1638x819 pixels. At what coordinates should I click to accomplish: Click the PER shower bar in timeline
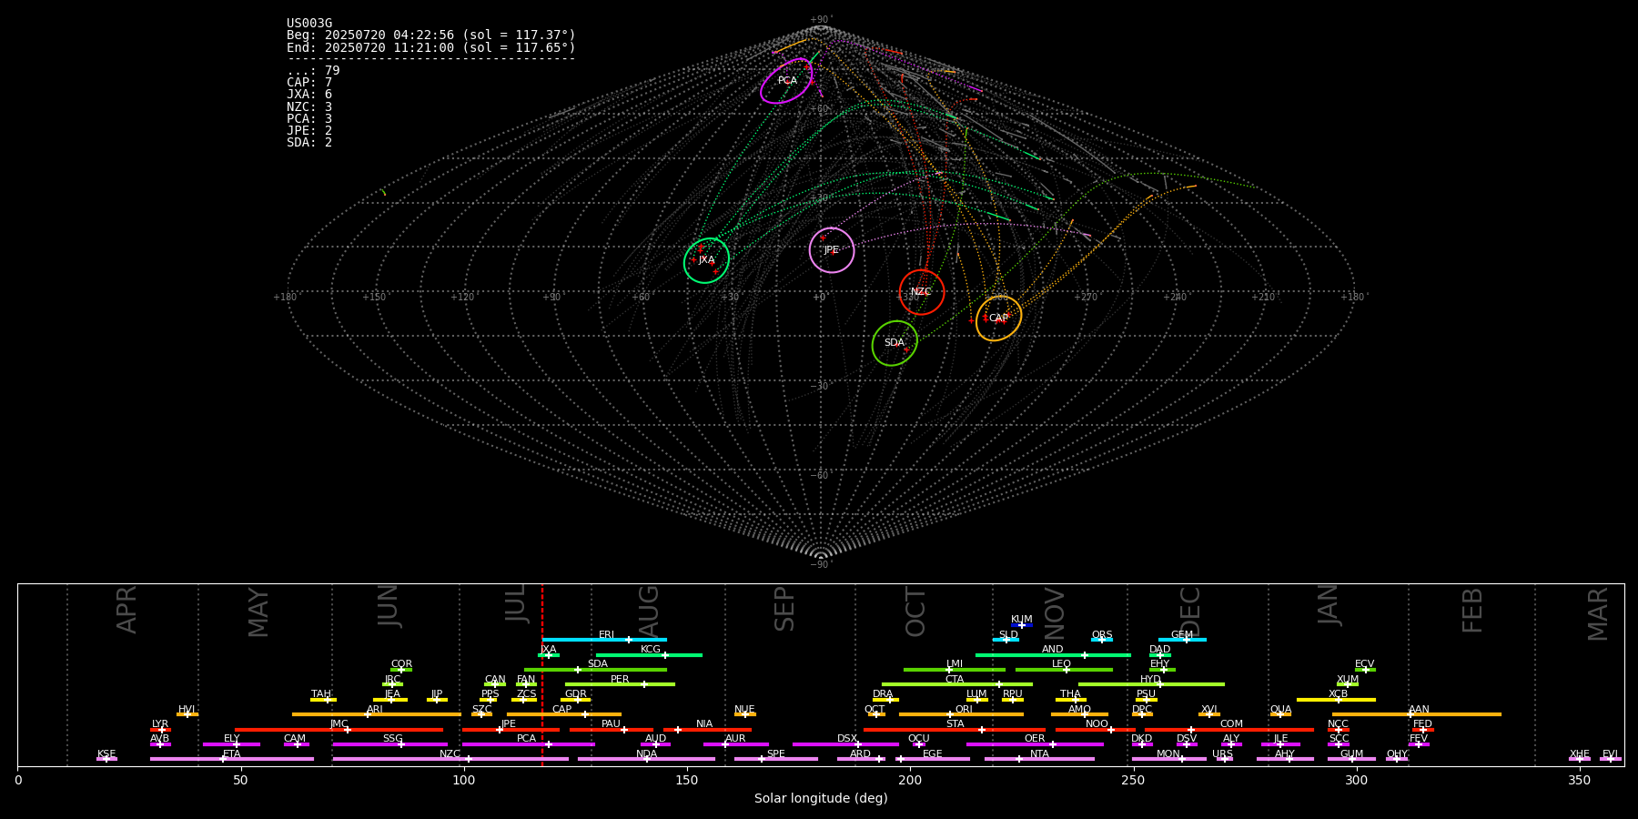coord(620,684)
